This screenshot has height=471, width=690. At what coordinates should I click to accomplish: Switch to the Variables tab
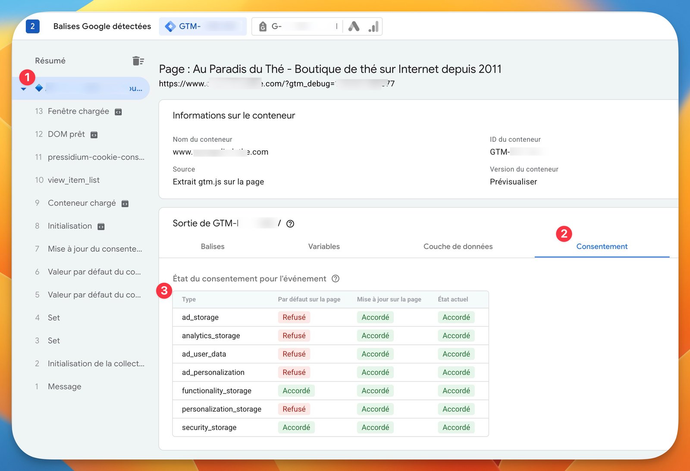click(324, 246)
